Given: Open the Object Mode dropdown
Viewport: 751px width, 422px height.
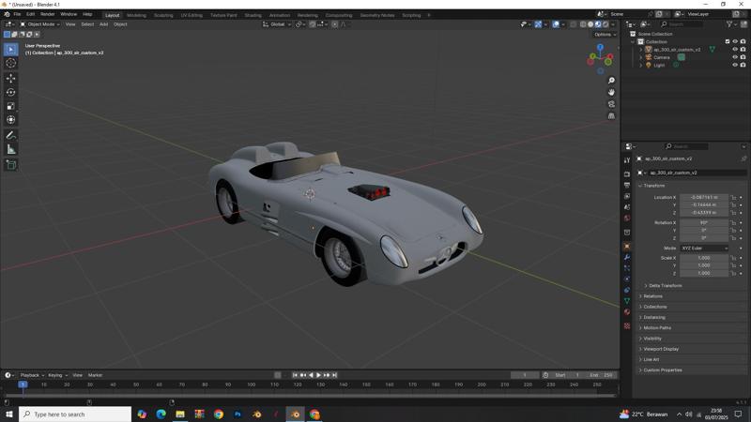Looking at the screenshot, I should (x=39, y=24).
